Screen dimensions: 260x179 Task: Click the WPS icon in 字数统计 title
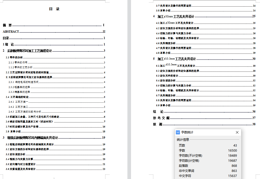pos(178,132)
